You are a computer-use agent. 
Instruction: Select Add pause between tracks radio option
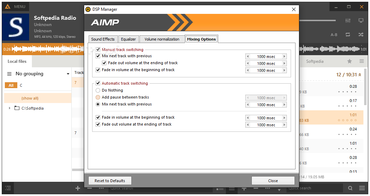[98, 97]
